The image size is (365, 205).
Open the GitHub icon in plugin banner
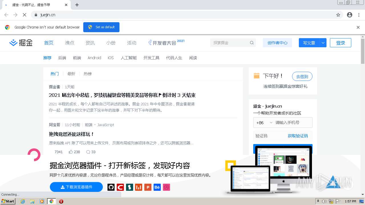pos(111,187)
